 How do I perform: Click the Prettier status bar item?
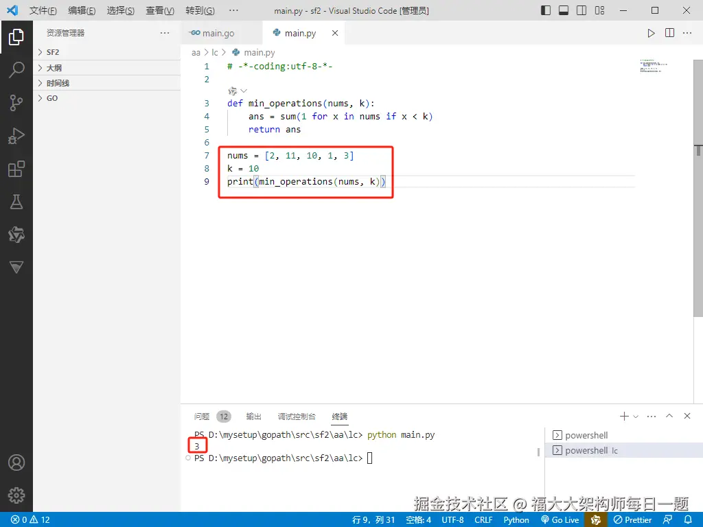coord(632,520)
